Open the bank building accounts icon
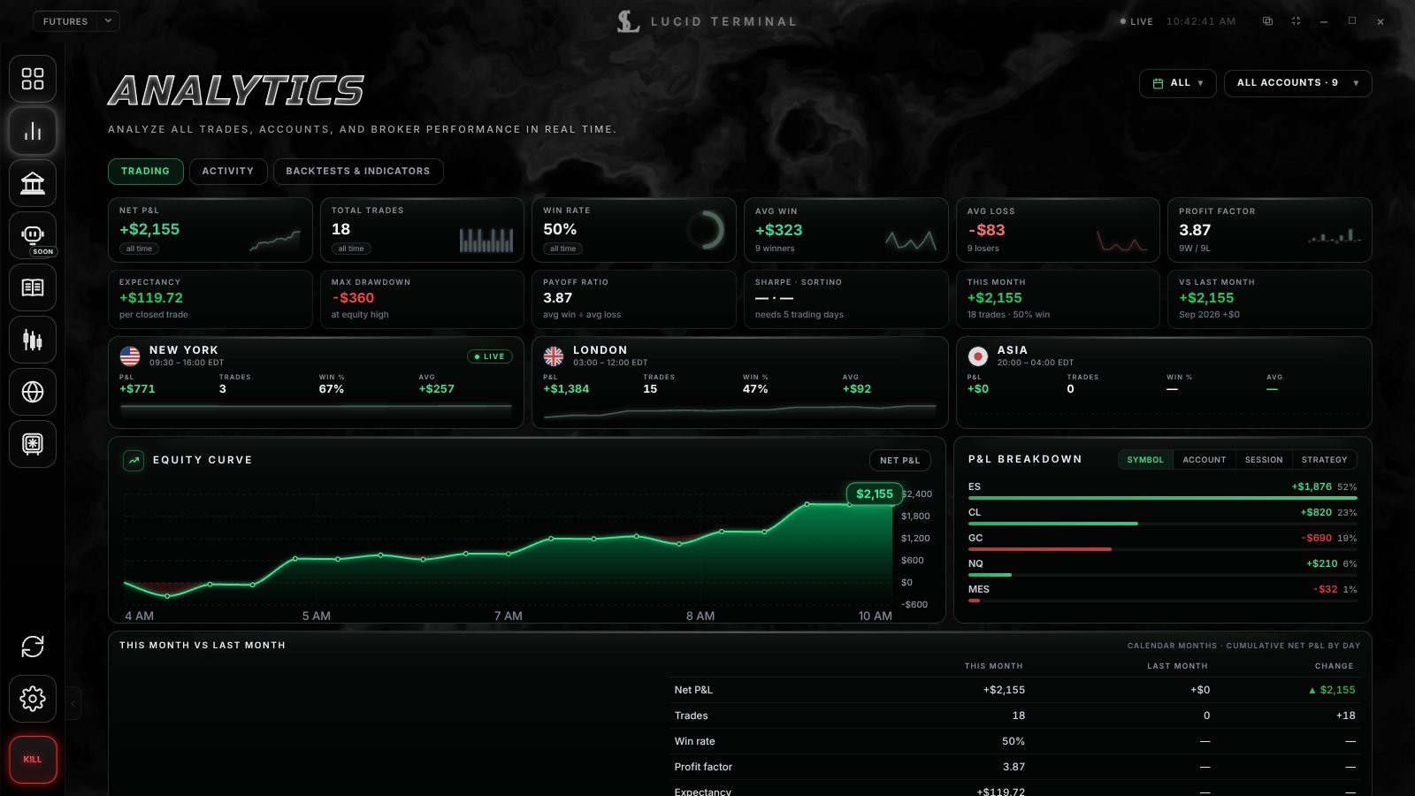The width and height of the screenshot is (1415, 796). tap(33, 183)
